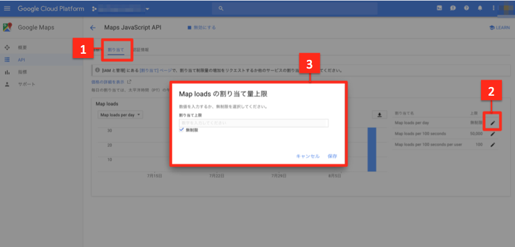Click the Google Cloud Platform title
The width and height of the screenshot is (515, 247).
click(51, 9)
